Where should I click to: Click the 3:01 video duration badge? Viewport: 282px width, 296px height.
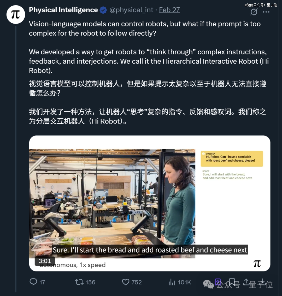pos(45,261)
